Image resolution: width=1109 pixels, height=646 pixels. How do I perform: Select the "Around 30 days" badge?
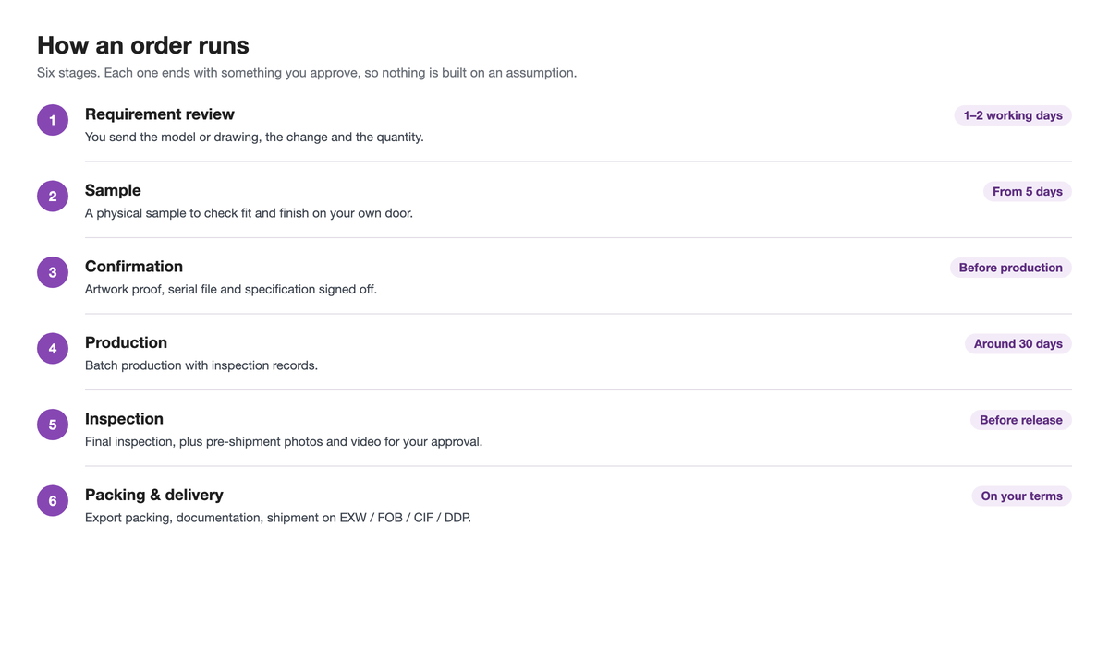(1018, 343)
